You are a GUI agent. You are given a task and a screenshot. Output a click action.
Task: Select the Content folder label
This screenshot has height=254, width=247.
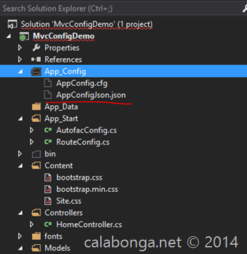(x=58, y=166)
